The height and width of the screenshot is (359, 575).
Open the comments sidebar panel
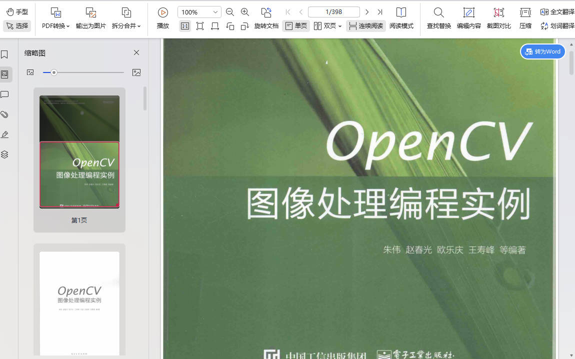[x=4, y=94]
